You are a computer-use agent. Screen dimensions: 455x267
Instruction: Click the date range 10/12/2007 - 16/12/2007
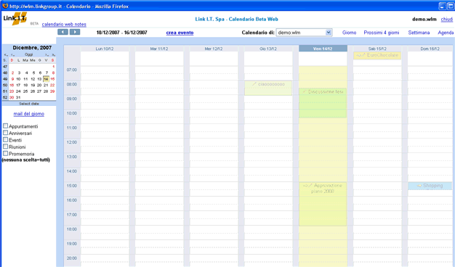tap(121, 33)
